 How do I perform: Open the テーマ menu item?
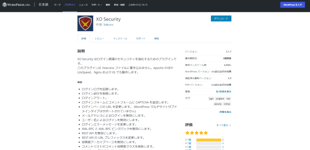(x=57, y=5)
